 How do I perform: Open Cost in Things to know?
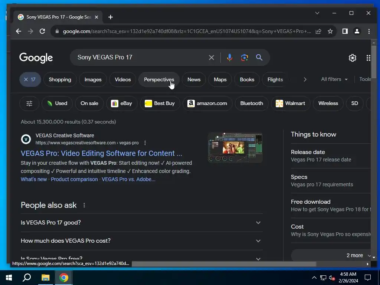click(331, 230)
